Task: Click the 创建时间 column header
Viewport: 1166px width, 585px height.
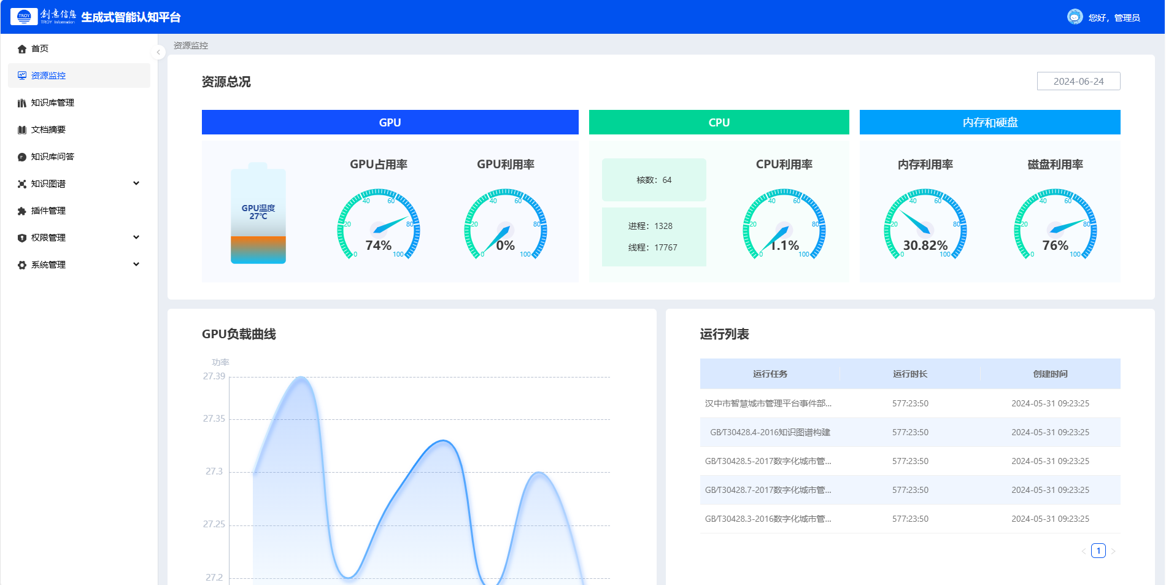Action: pyautogui.click(x=1050, y=374)
